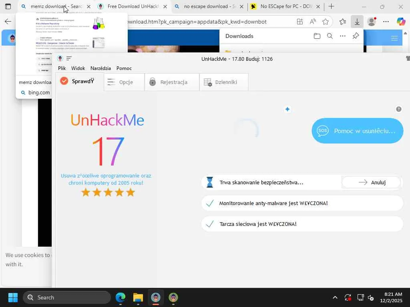The width and height of the screenshot is (410, 307).
Task: Open the Narzędzia menu
Action: (x=100, y=68)
